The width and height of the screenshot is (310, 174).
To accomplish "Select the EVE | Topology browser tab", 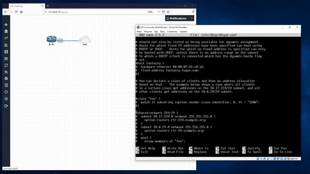I will point(27,6).
